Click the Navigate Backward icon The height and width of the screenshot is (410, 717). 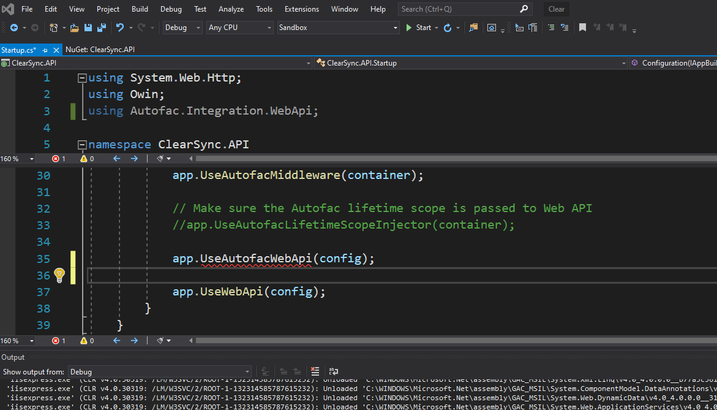[x=13, y=28]
